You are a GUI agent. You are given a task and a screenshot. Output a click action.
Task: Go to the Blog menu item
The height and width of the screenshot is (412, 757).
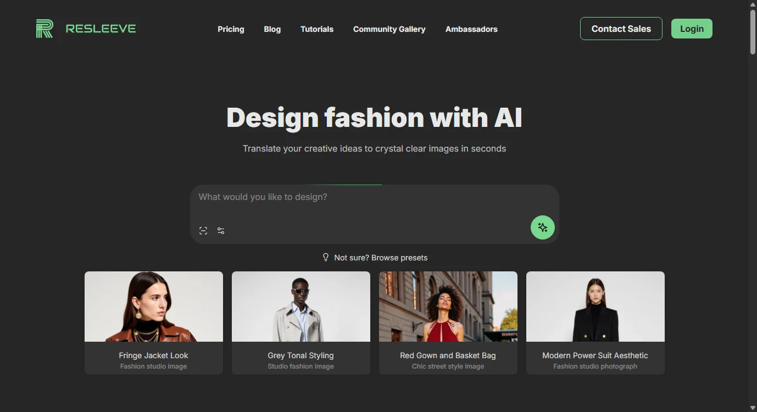272,29
